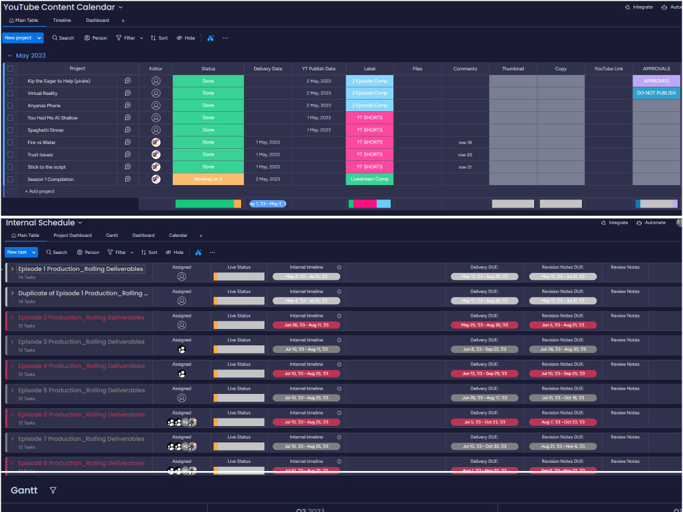This screenshot has width=683, height=512.
Task: Check the Spaghetti Dinner row checkbox
Action: coord(10,130)
